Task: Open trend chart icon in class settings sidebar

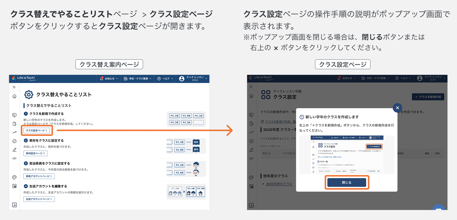Action: (x=251, y=132)
